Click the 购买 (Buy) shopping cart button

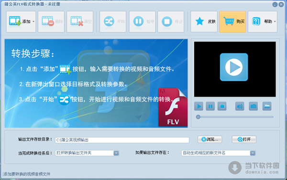tap(232, 22)
